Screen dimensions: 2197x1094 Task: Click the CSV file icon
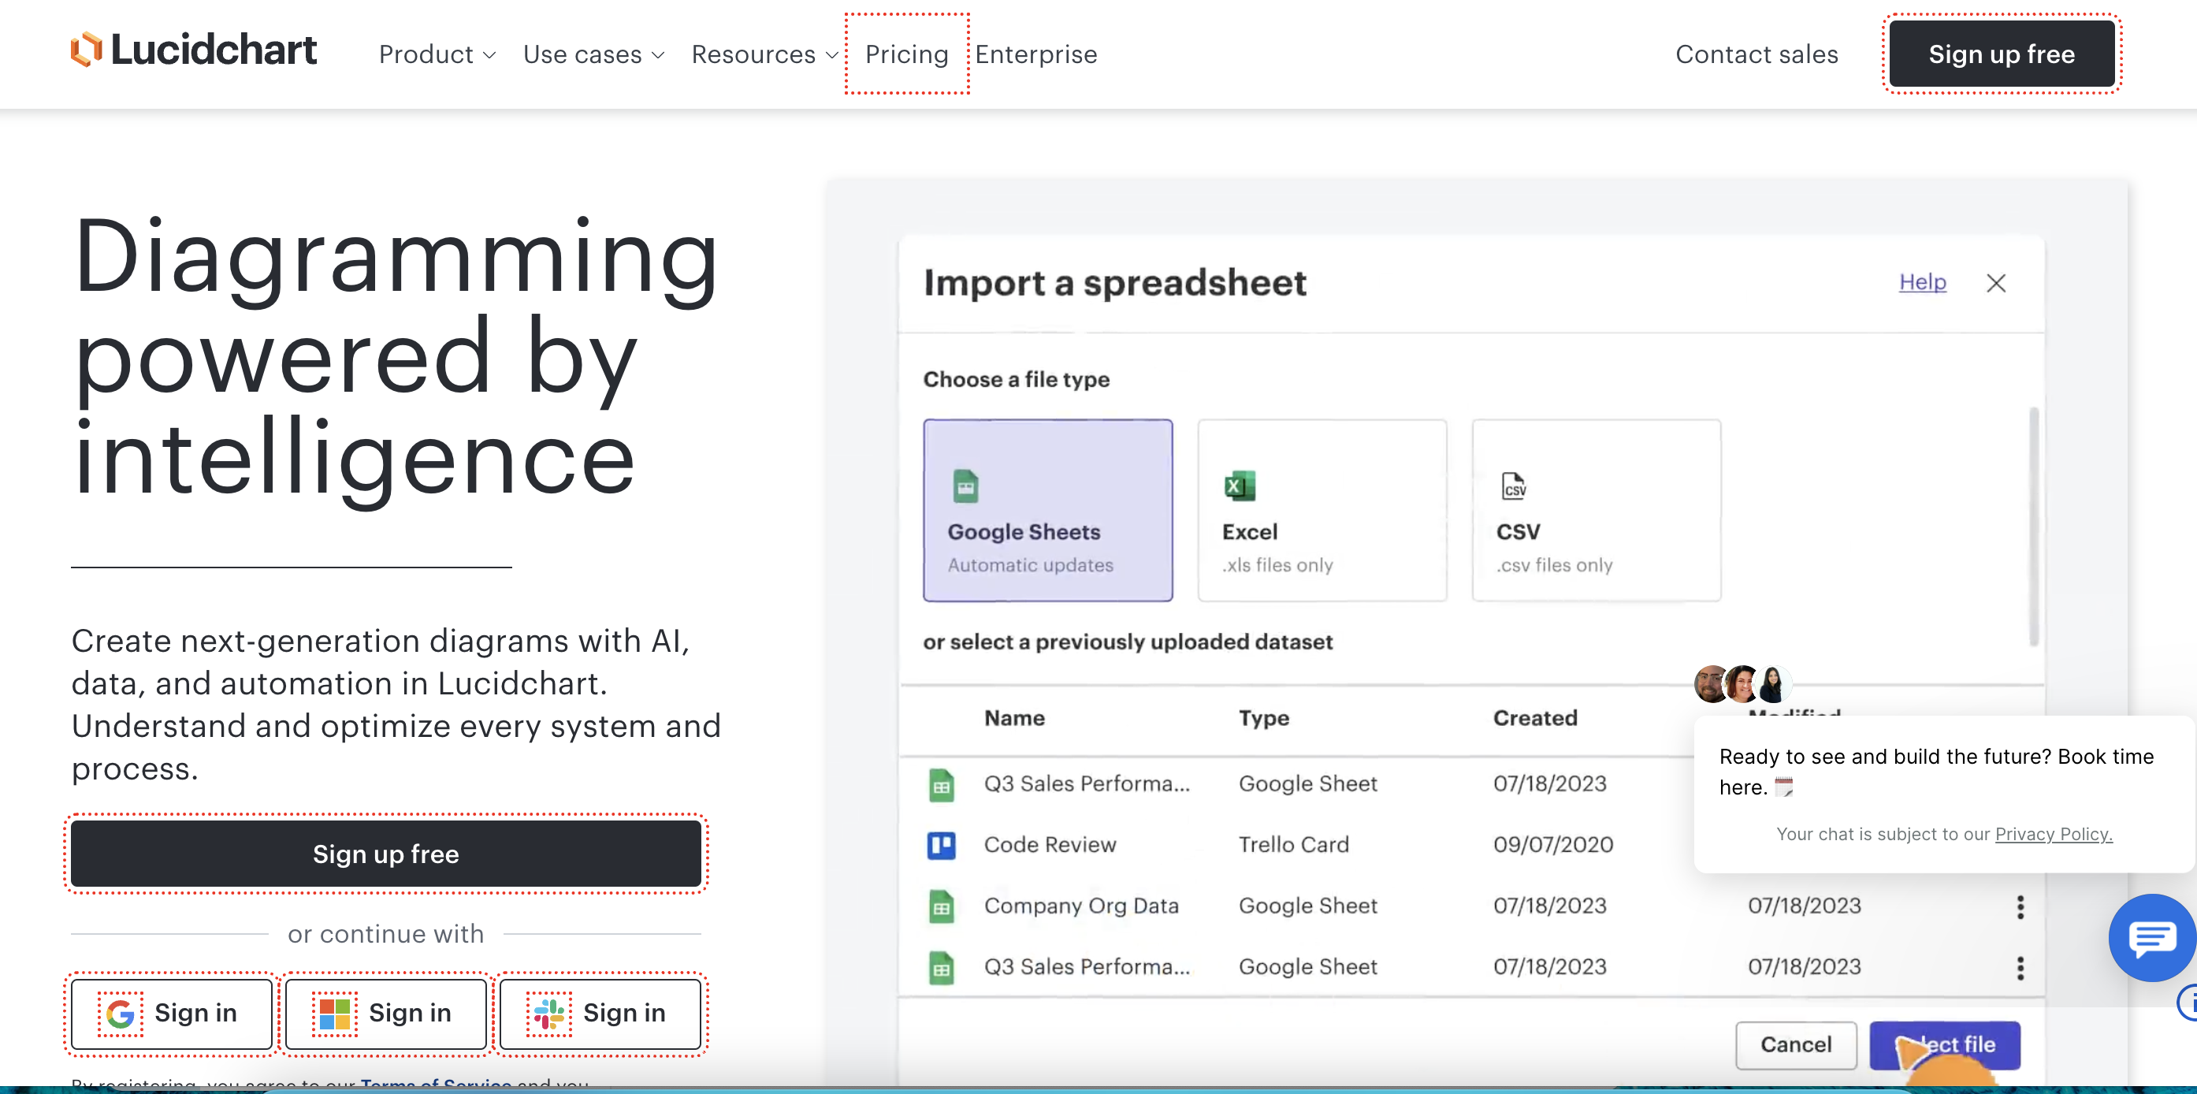(1514, 486)
